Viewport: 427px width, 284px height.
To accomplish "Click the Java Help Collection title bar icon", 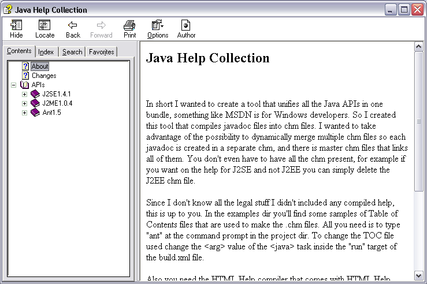I will [8, 9].
